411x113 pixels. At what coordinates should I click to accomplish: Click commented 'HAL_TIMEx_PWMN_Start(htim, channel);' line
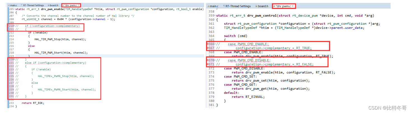point(67,90)
